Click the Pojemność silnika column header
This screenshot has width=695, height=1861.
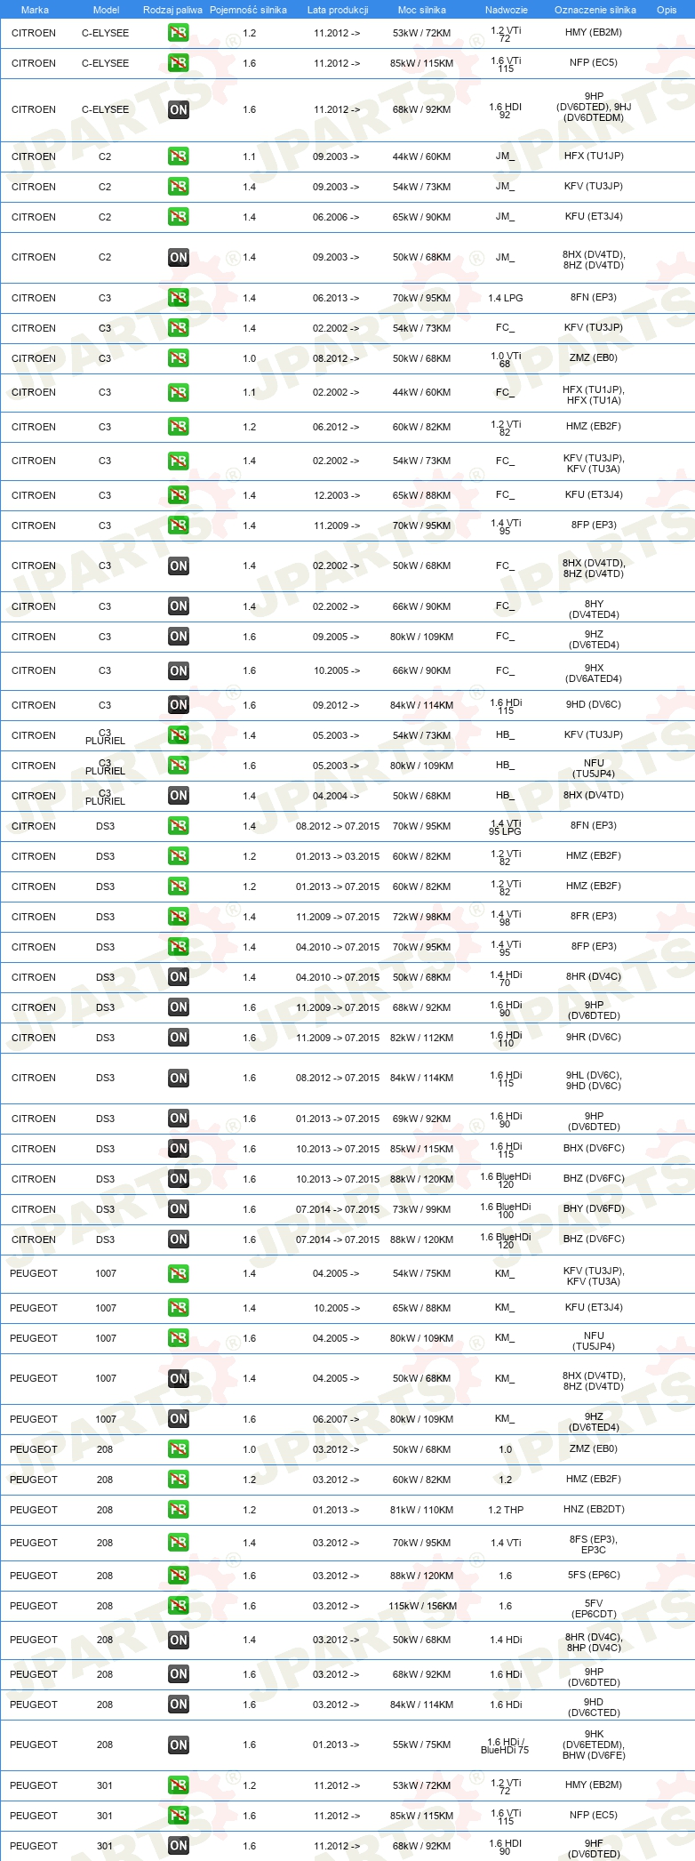(x=248, y=10)
